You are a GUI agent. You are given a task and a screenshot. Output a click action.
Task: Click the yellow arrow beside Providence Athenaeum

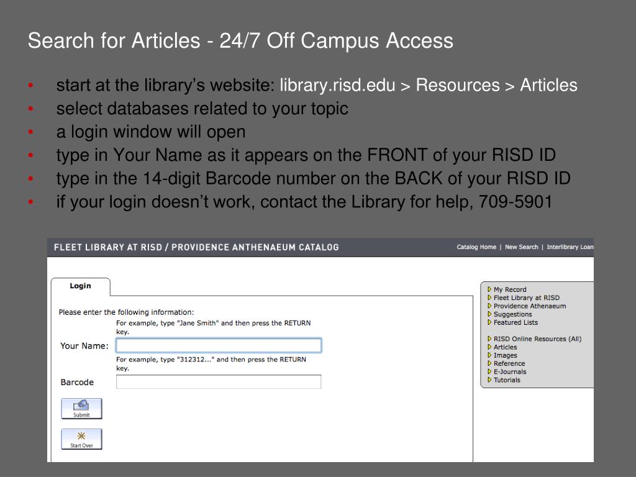pos(489,306)
